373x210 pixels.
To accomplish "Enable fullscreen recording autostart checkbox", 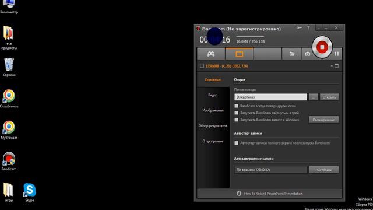I will click(236, 143).
